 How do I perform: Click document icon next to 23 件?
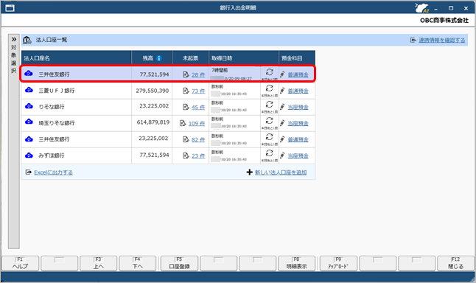tap(186, 156)
